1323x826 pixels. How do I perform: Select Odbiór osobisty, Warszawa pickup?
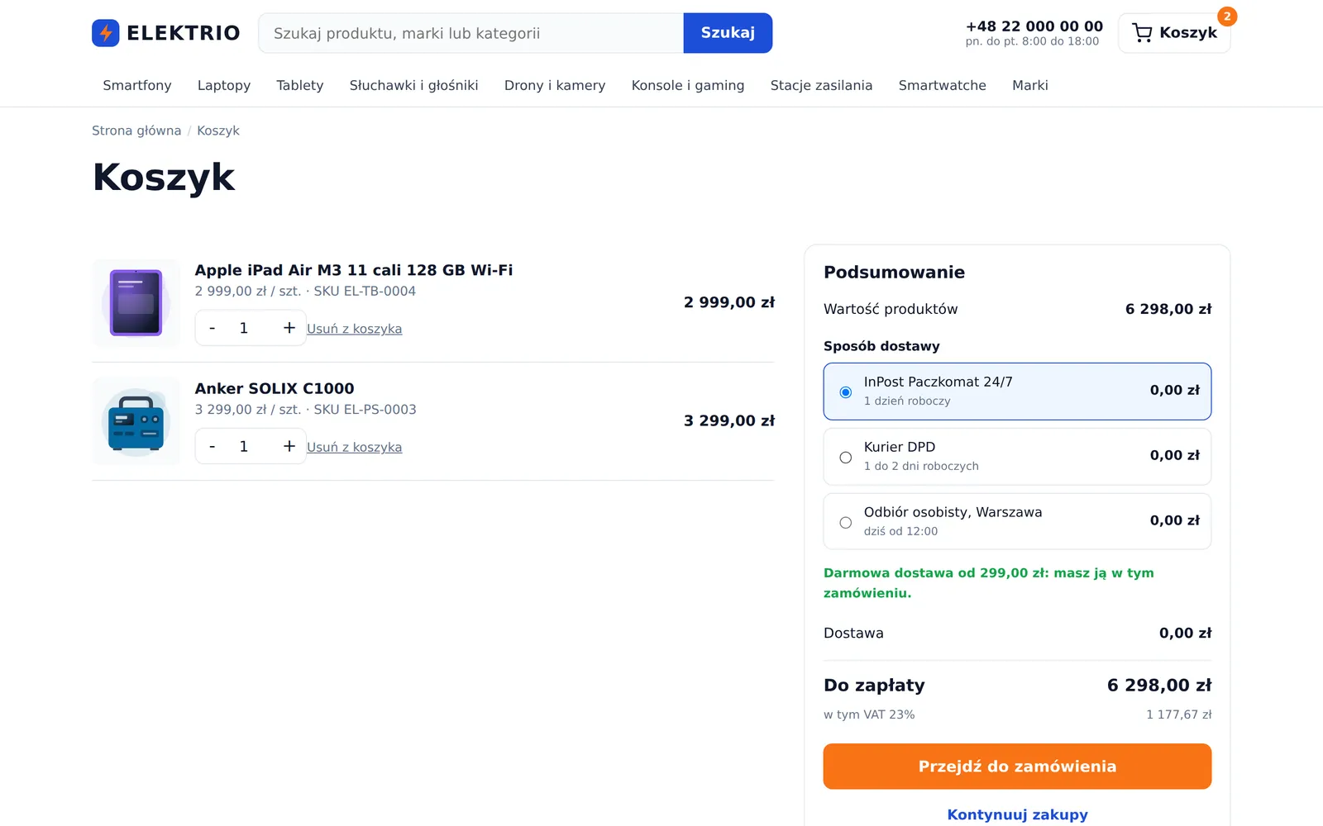click(x=1017, y=521)
